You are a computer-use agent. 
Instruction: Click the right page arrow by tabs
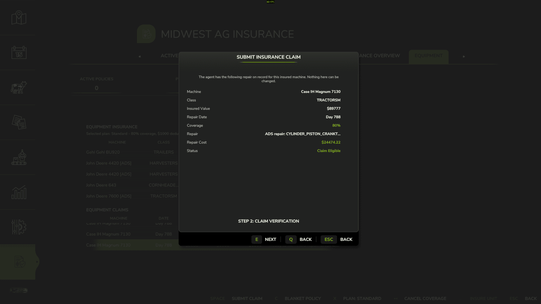(x=464, y=56)
